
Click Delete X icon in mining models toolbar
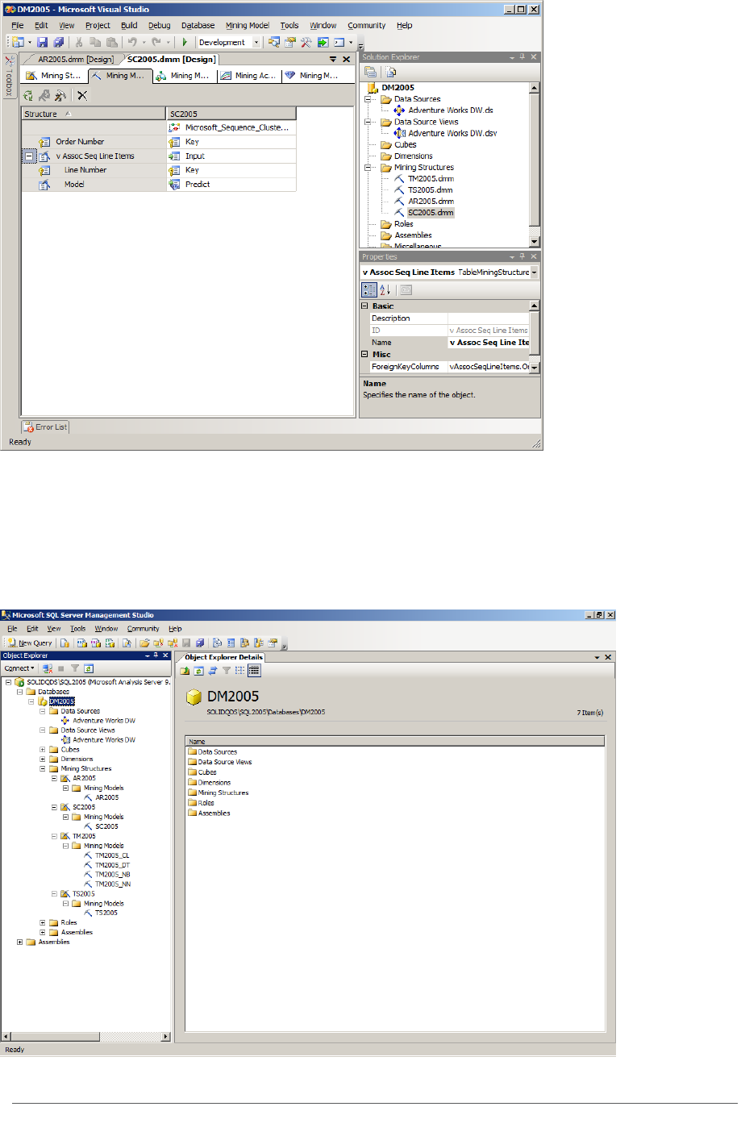point(82,95)
